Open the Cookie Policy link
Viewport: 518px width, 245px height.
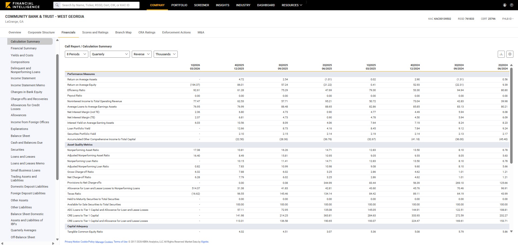pyautogui.click(x=88, y=242)
